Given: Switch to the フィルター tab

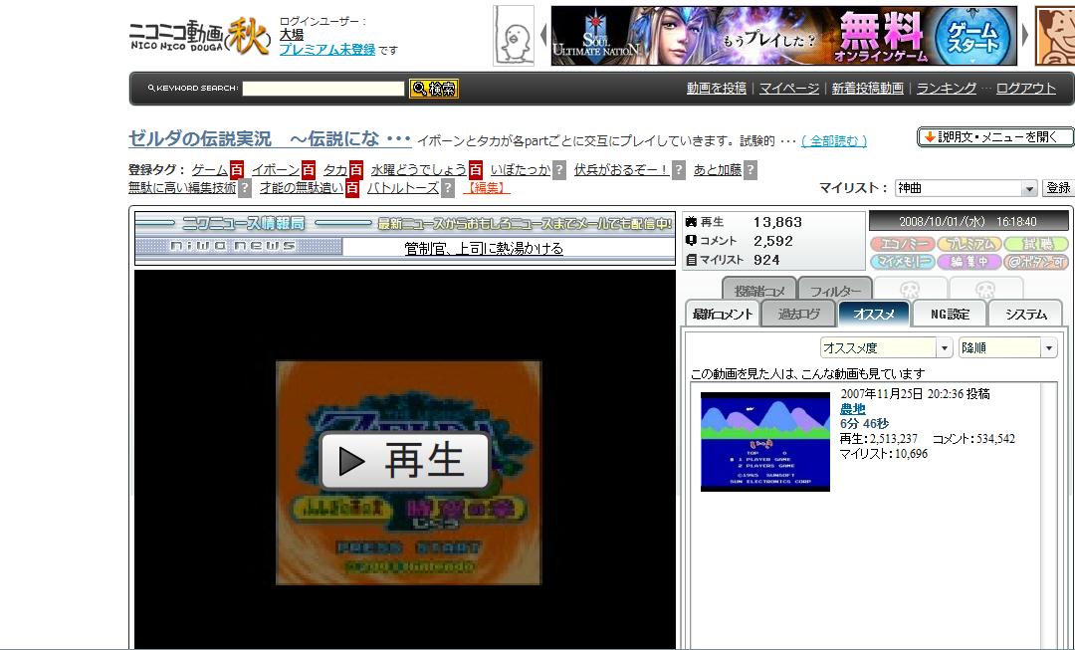Looking at the screenshot, I should coord(835,291).
